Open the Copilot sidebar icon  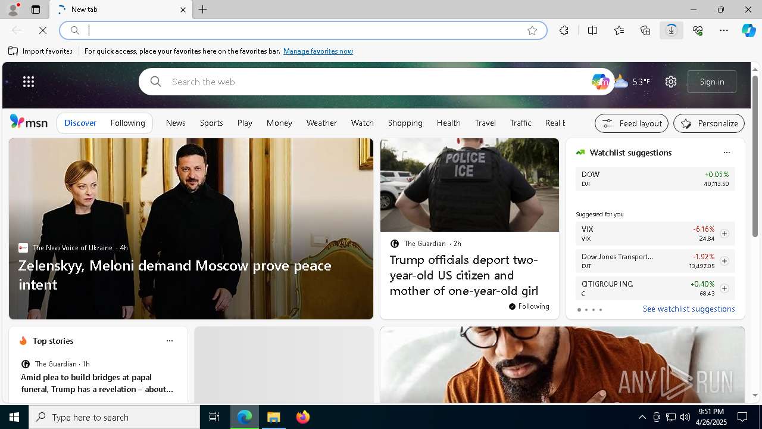748,30
